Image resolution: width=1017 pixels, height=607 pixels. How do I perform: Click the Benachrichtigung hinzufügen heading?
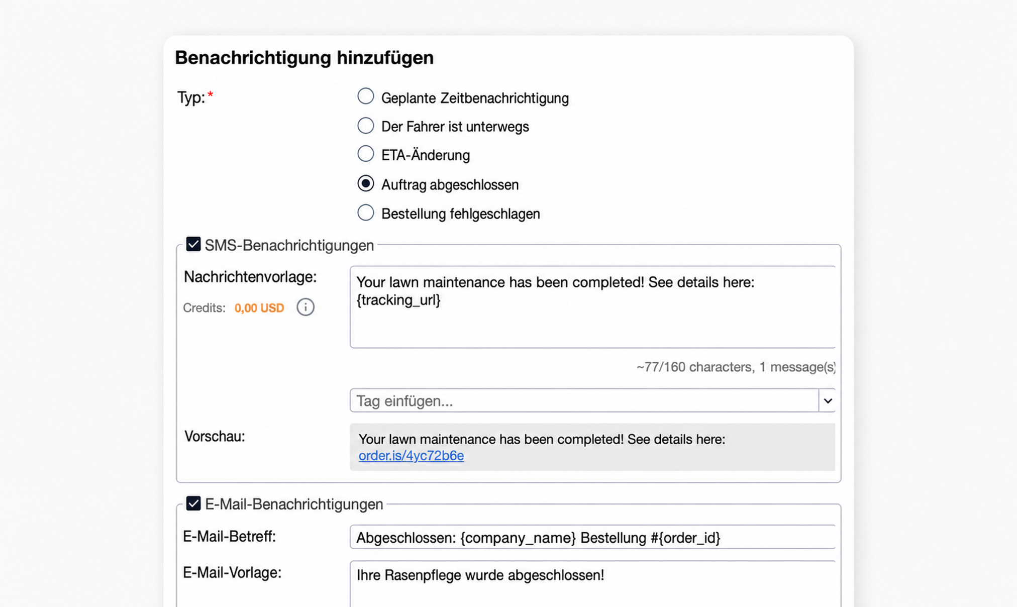[x=304, y=57]
